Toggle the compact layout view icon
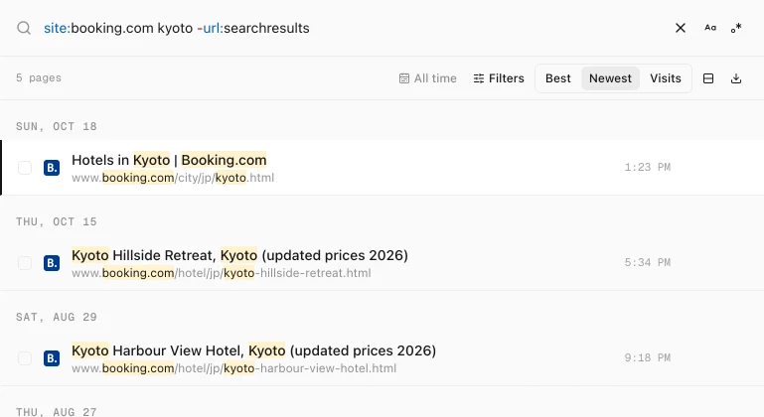This screenshot has width=764, height=417. [x=708, y=78]
